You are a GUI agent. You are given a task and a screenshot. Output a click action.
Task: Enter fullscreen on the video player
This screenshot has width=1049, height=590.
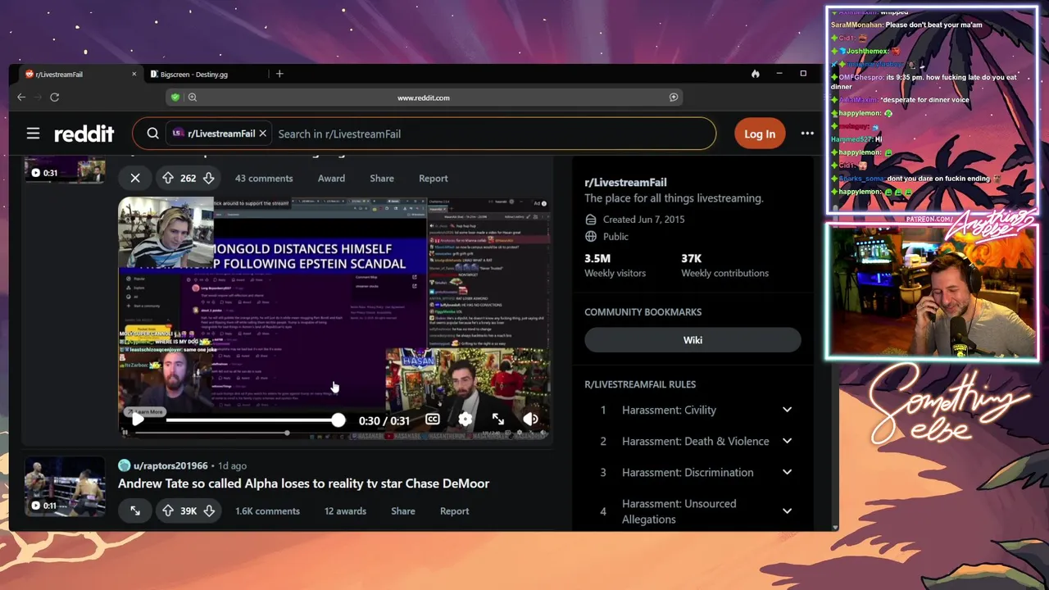pos(497,420)
